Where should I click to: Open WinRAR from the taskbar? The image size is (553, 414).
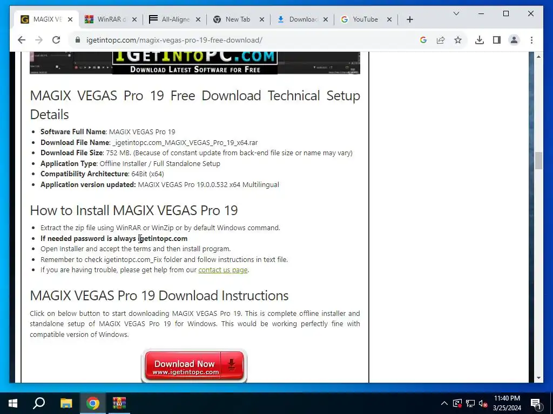pyautogui.click(x=119, y=403)
